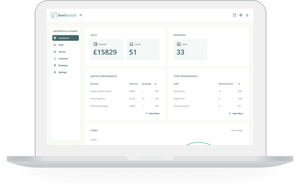
Task: Open the user profile icon
Action: tap(247, 15)
